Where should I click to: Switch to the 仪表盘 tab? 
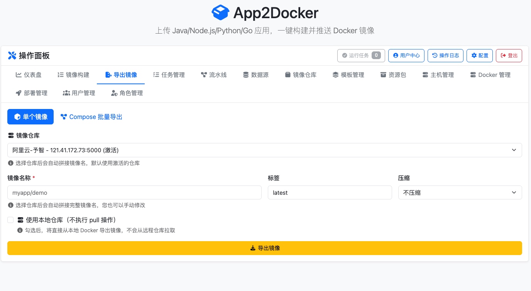coord(29,75)
